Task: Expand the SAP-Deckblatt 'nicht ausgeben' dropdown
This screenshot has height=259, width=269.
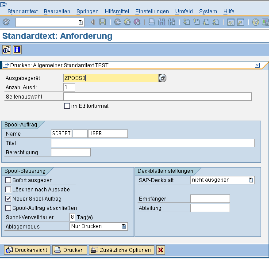Action: point(251,180)
